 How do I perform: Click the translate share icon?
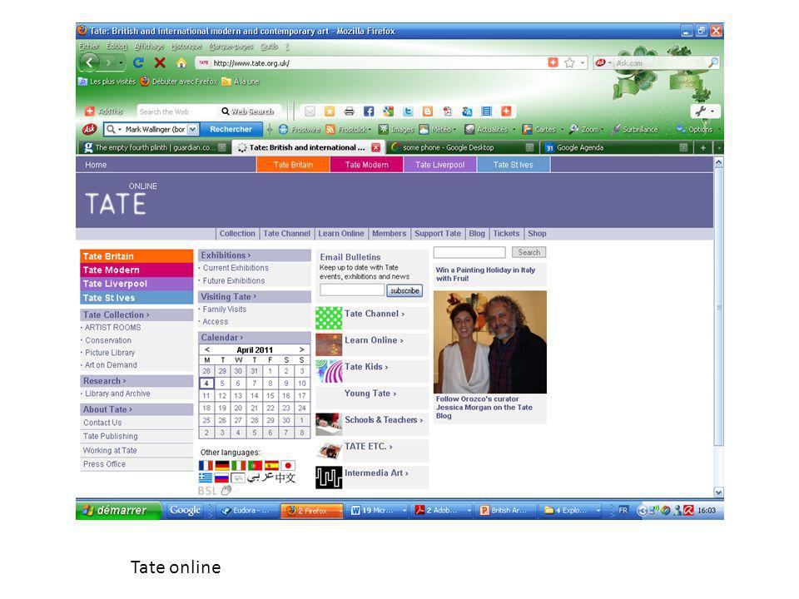(467, 111)
